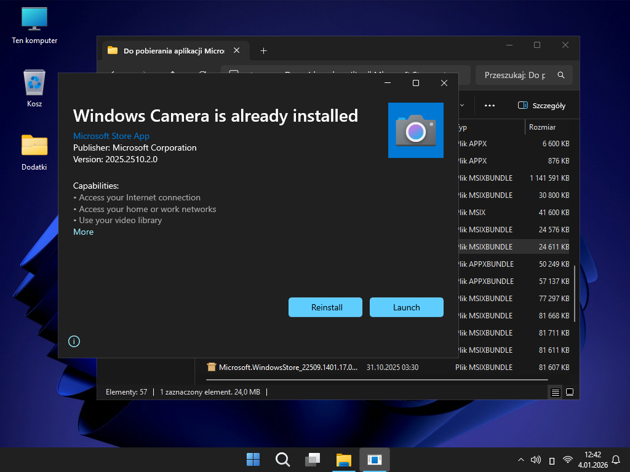Open the Windows Start menu

point(253,460)
